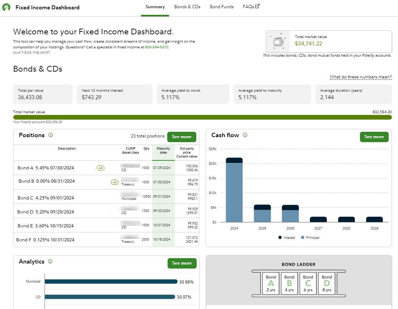Viewport: 398px width, 309px height.
Task: Click the 800-544-5372 phone number link
Action: 157,47
